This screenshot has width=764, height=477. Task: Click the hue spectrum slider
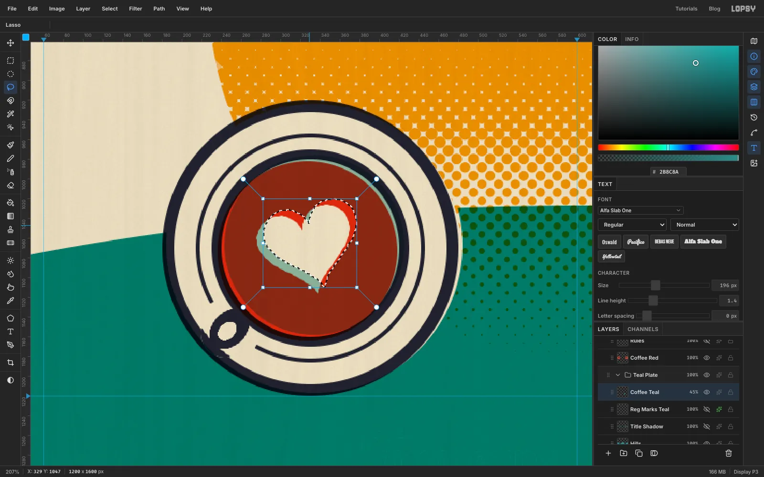tap(668, 147)
